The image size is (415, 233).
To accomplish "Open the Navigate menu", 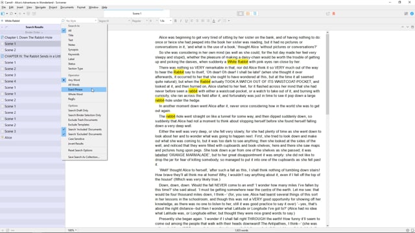I will tap(40, 7).
